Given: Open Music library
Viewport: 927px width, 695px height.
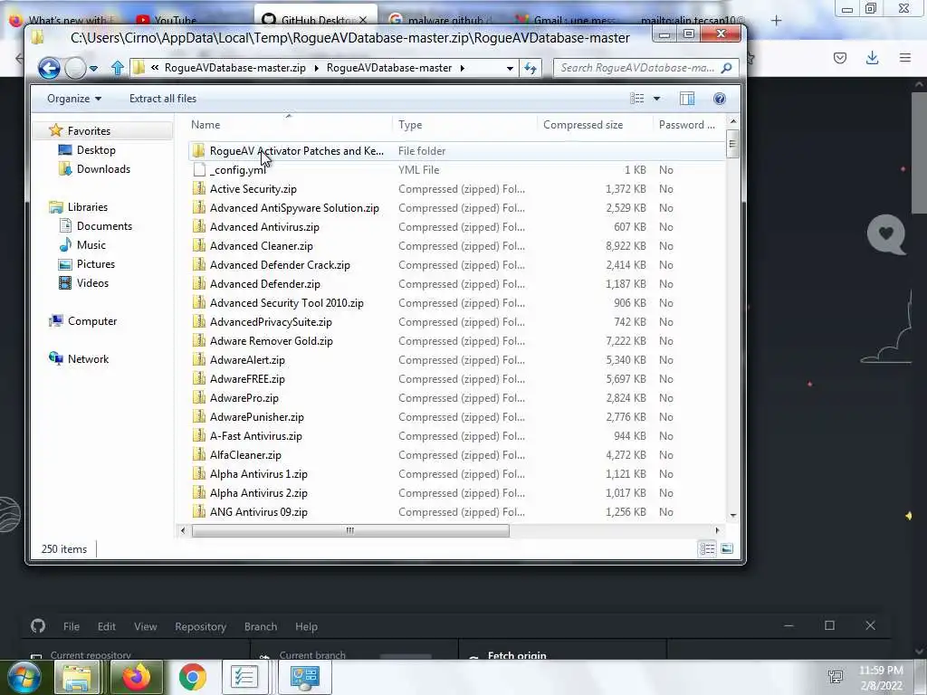Looking at the screenshot, I should click(91, 244).
